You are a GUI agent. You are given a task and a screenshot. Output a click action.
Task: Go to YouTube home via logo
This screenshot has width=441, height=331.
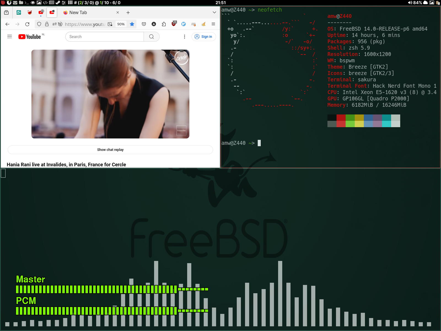click(30, 37)
